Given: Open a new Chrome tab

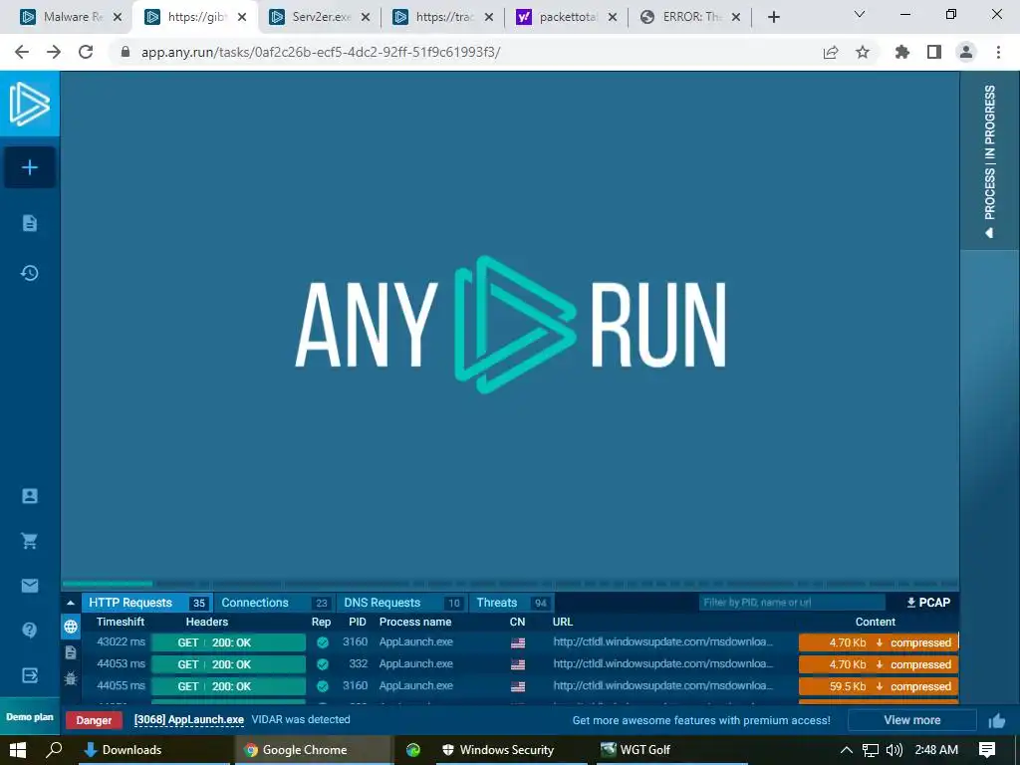Looking at the screenshot, I should [773, 17].
